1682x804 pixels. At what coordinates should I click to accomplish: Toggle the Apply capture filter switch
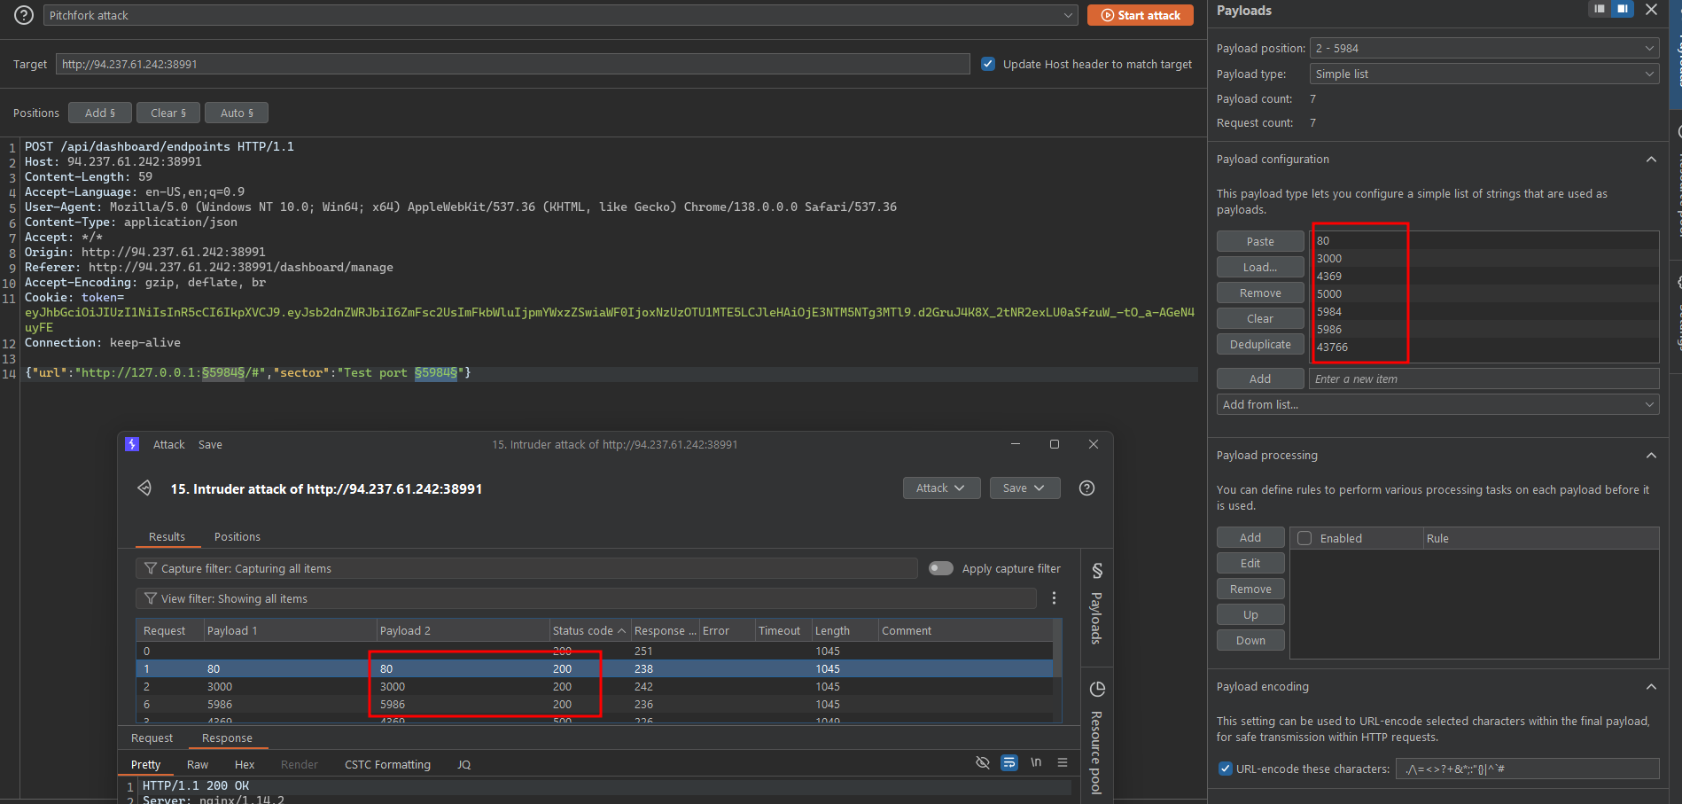941,568
